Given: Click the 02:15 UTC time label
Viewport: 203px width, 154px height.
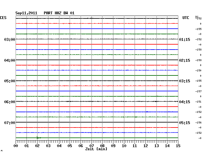Looking at the screenshot, I should (x=184, y=60).
